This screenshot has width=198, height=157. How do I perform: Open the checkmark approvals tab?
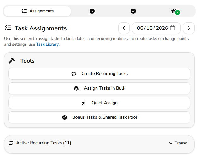click(133, 11)
